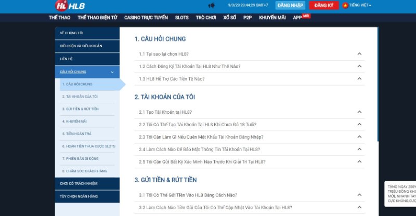The image size is (416, 216).
Task: Open the P2P menu item
Action: (248, 18)
